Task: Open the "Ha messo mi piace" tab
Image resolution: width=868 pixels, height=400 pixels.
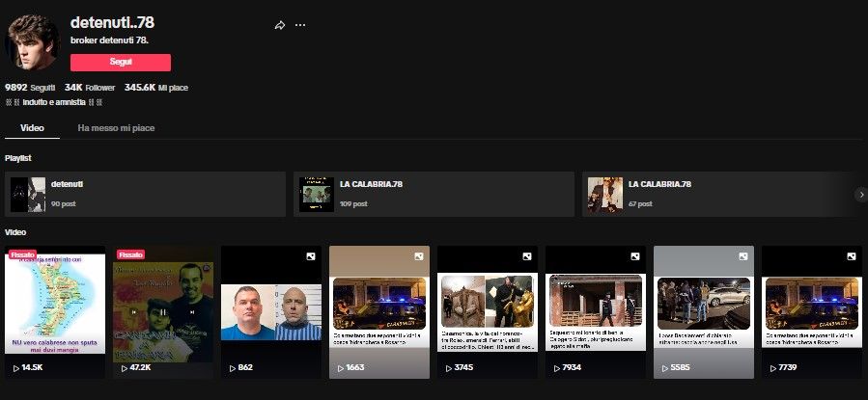Action: coord(116,127)
